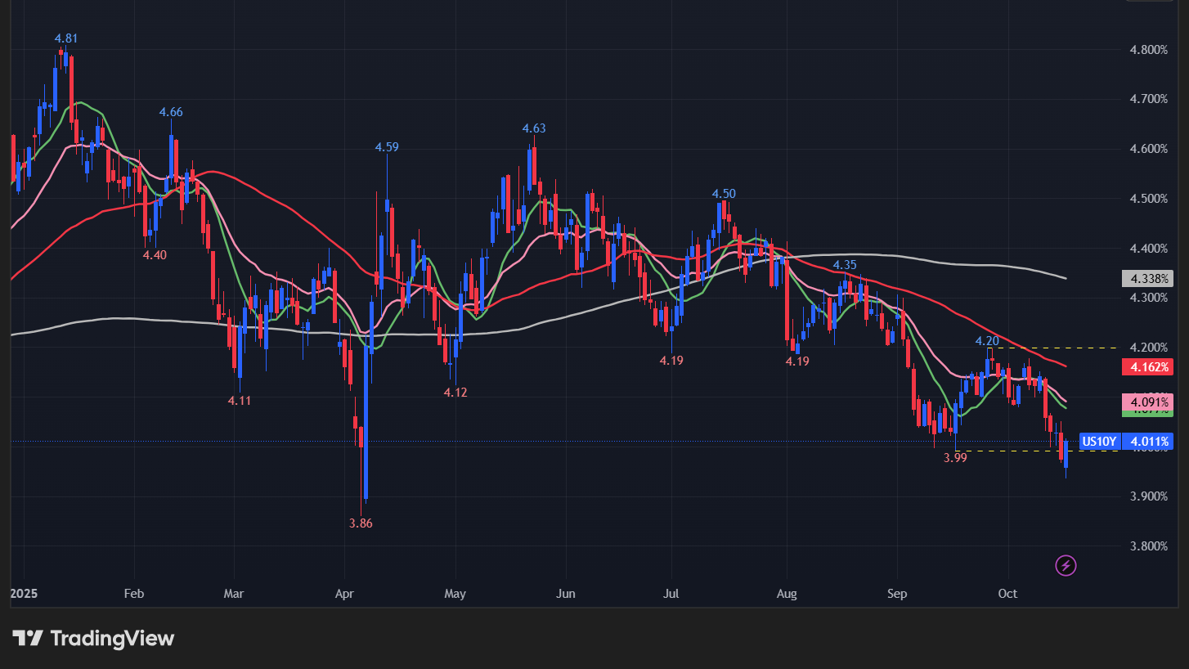Click the 2025 label on time axis
Screen dimensions: 1189x669
[x=25, y=594]
